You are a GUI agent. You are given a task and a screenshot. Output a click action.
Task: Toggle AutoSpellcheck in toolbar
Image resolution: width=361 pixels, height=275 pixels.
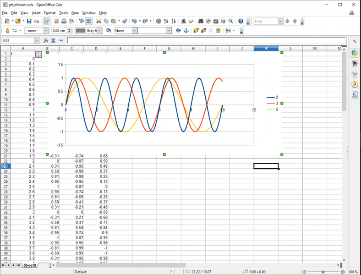(88, 21)
